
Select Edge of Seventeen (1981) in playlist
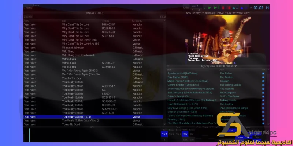pyautogui.click(x=182, y=112)
